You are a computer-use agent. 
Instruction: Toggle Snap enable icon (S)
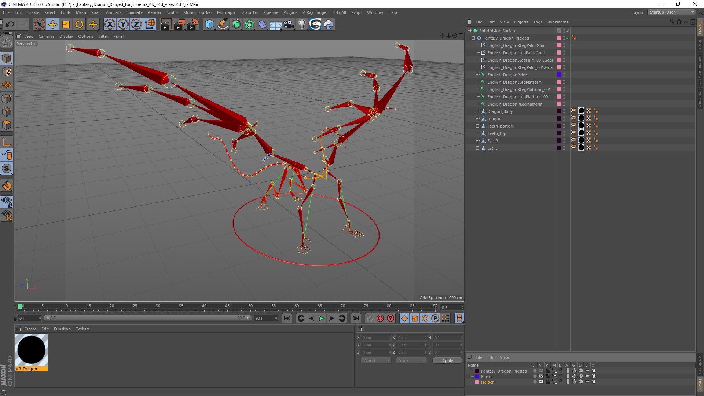click(7, 168)
